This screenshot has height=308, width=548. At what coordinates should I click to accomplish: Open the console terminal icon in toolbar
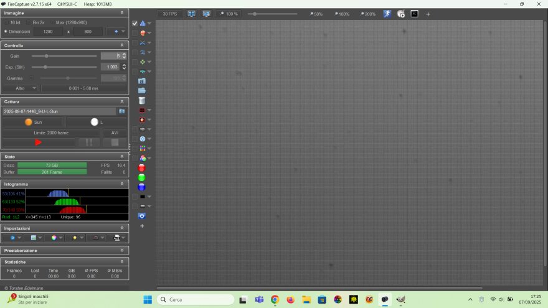click(414, 14)
